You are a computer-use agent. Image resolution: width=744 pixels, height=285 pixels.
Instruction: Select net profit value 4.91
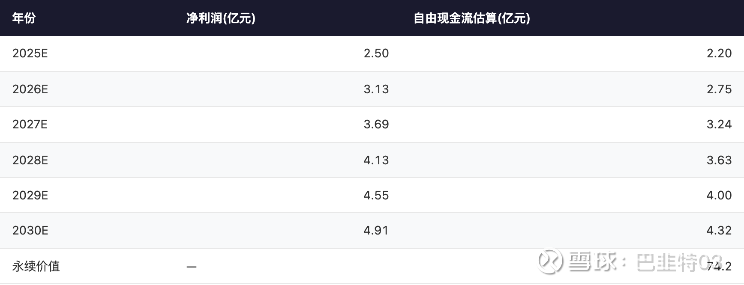pos(376,231)
